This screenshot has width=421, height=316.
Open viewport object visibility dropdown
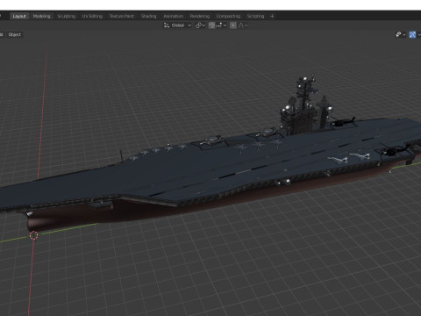(x=401, y=35)
